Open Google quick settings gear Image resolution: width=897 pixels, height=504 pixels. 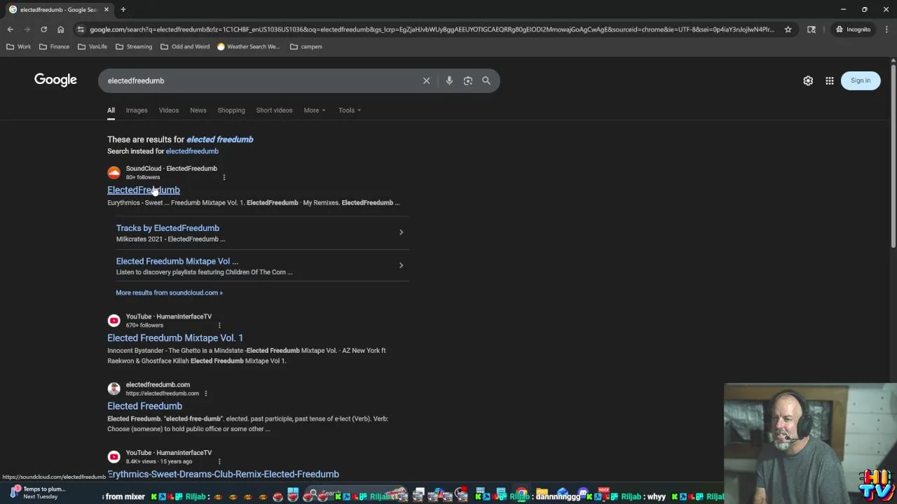808,80
